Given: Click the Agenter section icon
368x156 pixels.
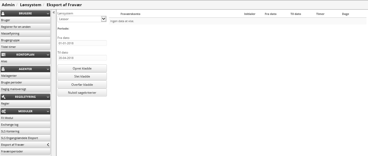Looking at the screenshot, I should tap(3, 69).
